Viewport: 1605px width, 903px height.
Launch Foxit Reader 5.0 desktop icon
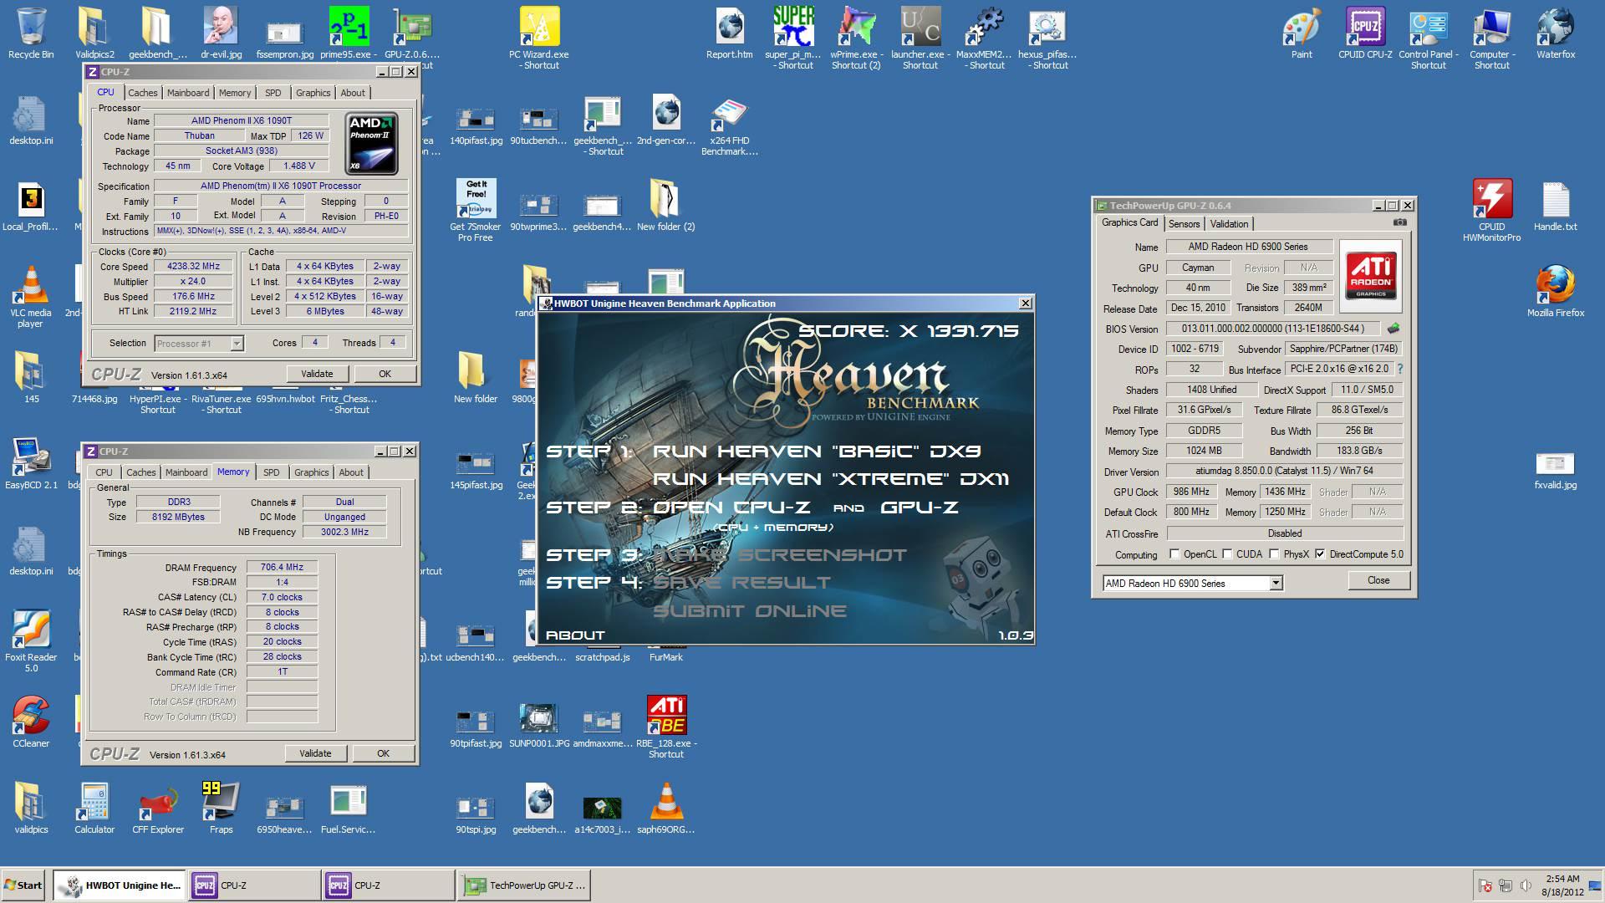click(30, 641)
